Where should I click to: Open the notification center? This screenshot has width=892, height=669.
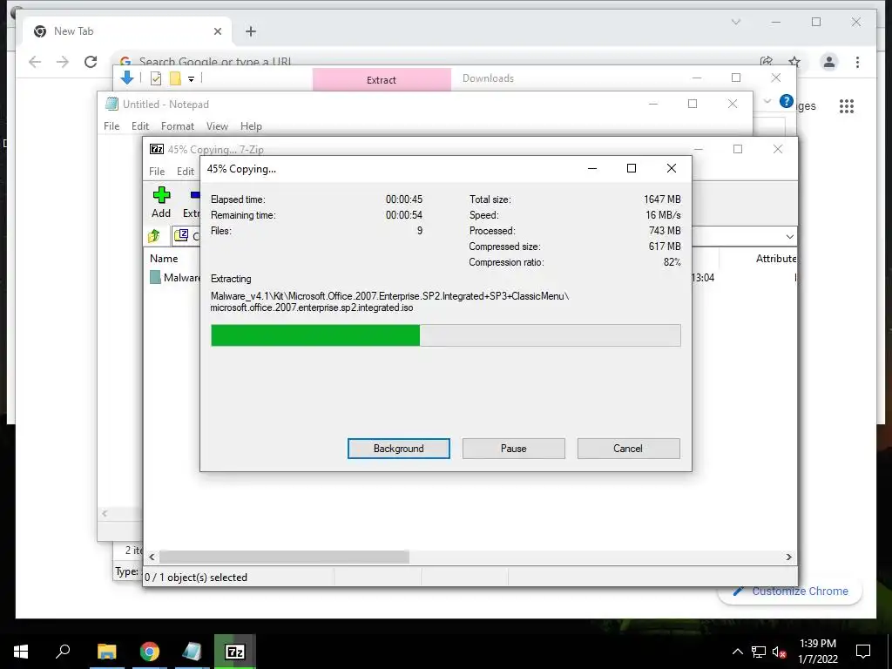point(863,652)
